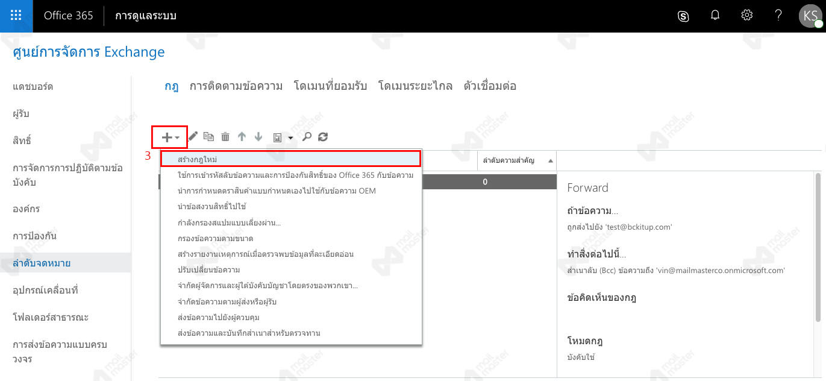826x381 pixels.
Task: Click the plus icon to add a rule
Action: point(167,137)
